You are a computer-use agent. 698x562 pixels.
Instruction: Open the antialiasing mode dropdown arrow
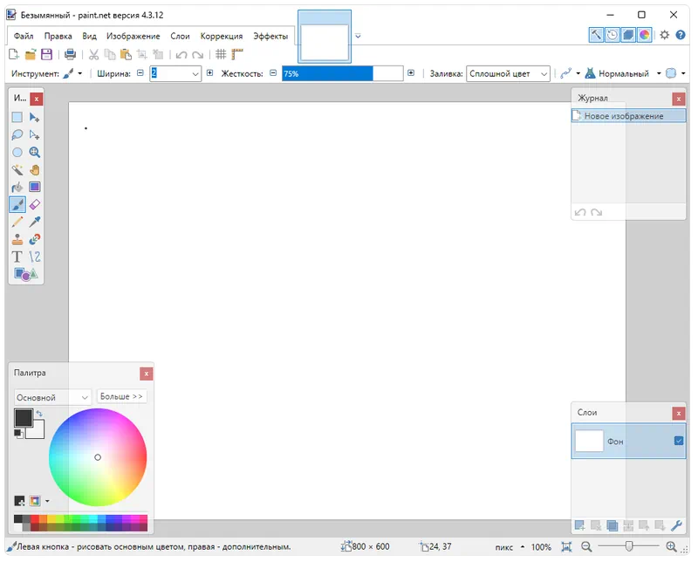(x=578, y=73)
